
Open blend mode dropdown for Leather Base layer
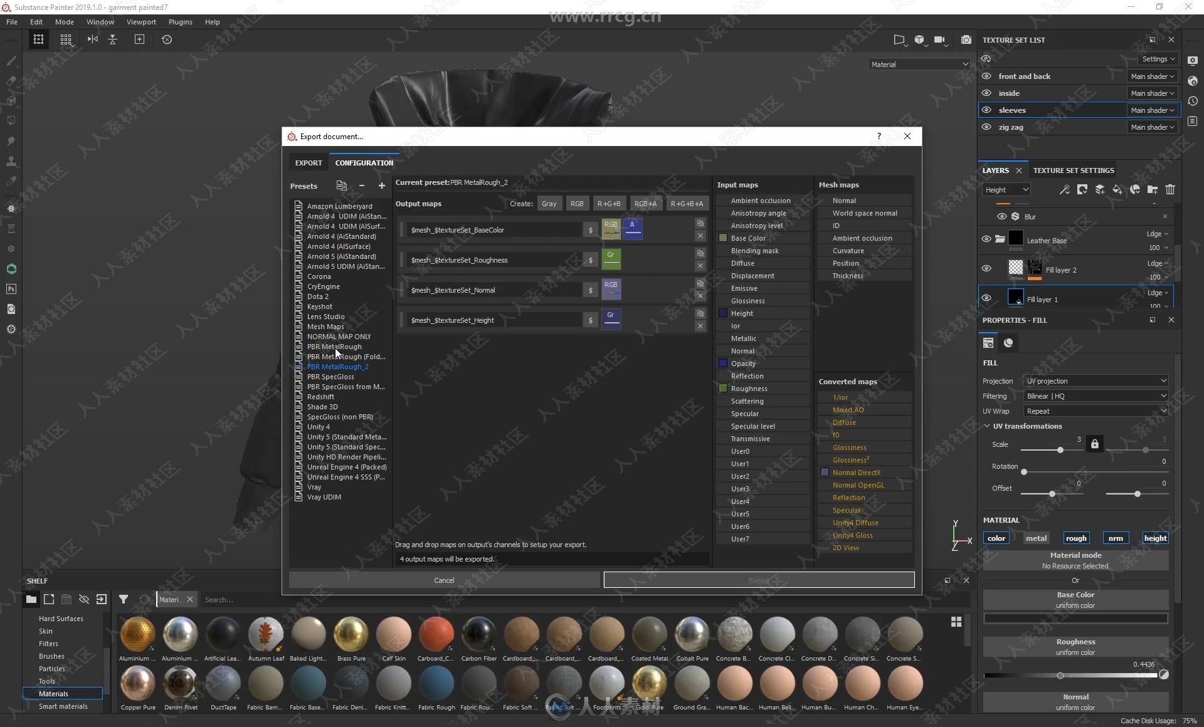pos(1158,234)
